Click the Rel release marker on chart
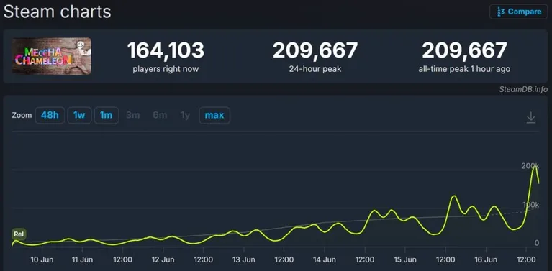 (x=19, y=234)
